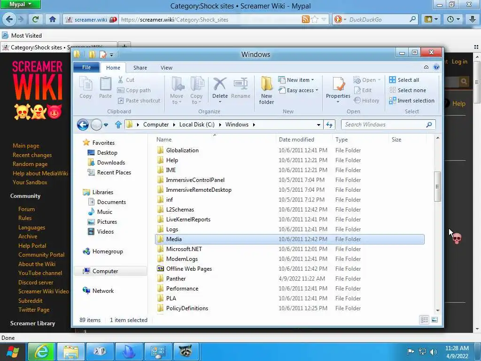Screen dimensions: 481x361
Task: Click Edit in Open group
Action: point(363,90)
